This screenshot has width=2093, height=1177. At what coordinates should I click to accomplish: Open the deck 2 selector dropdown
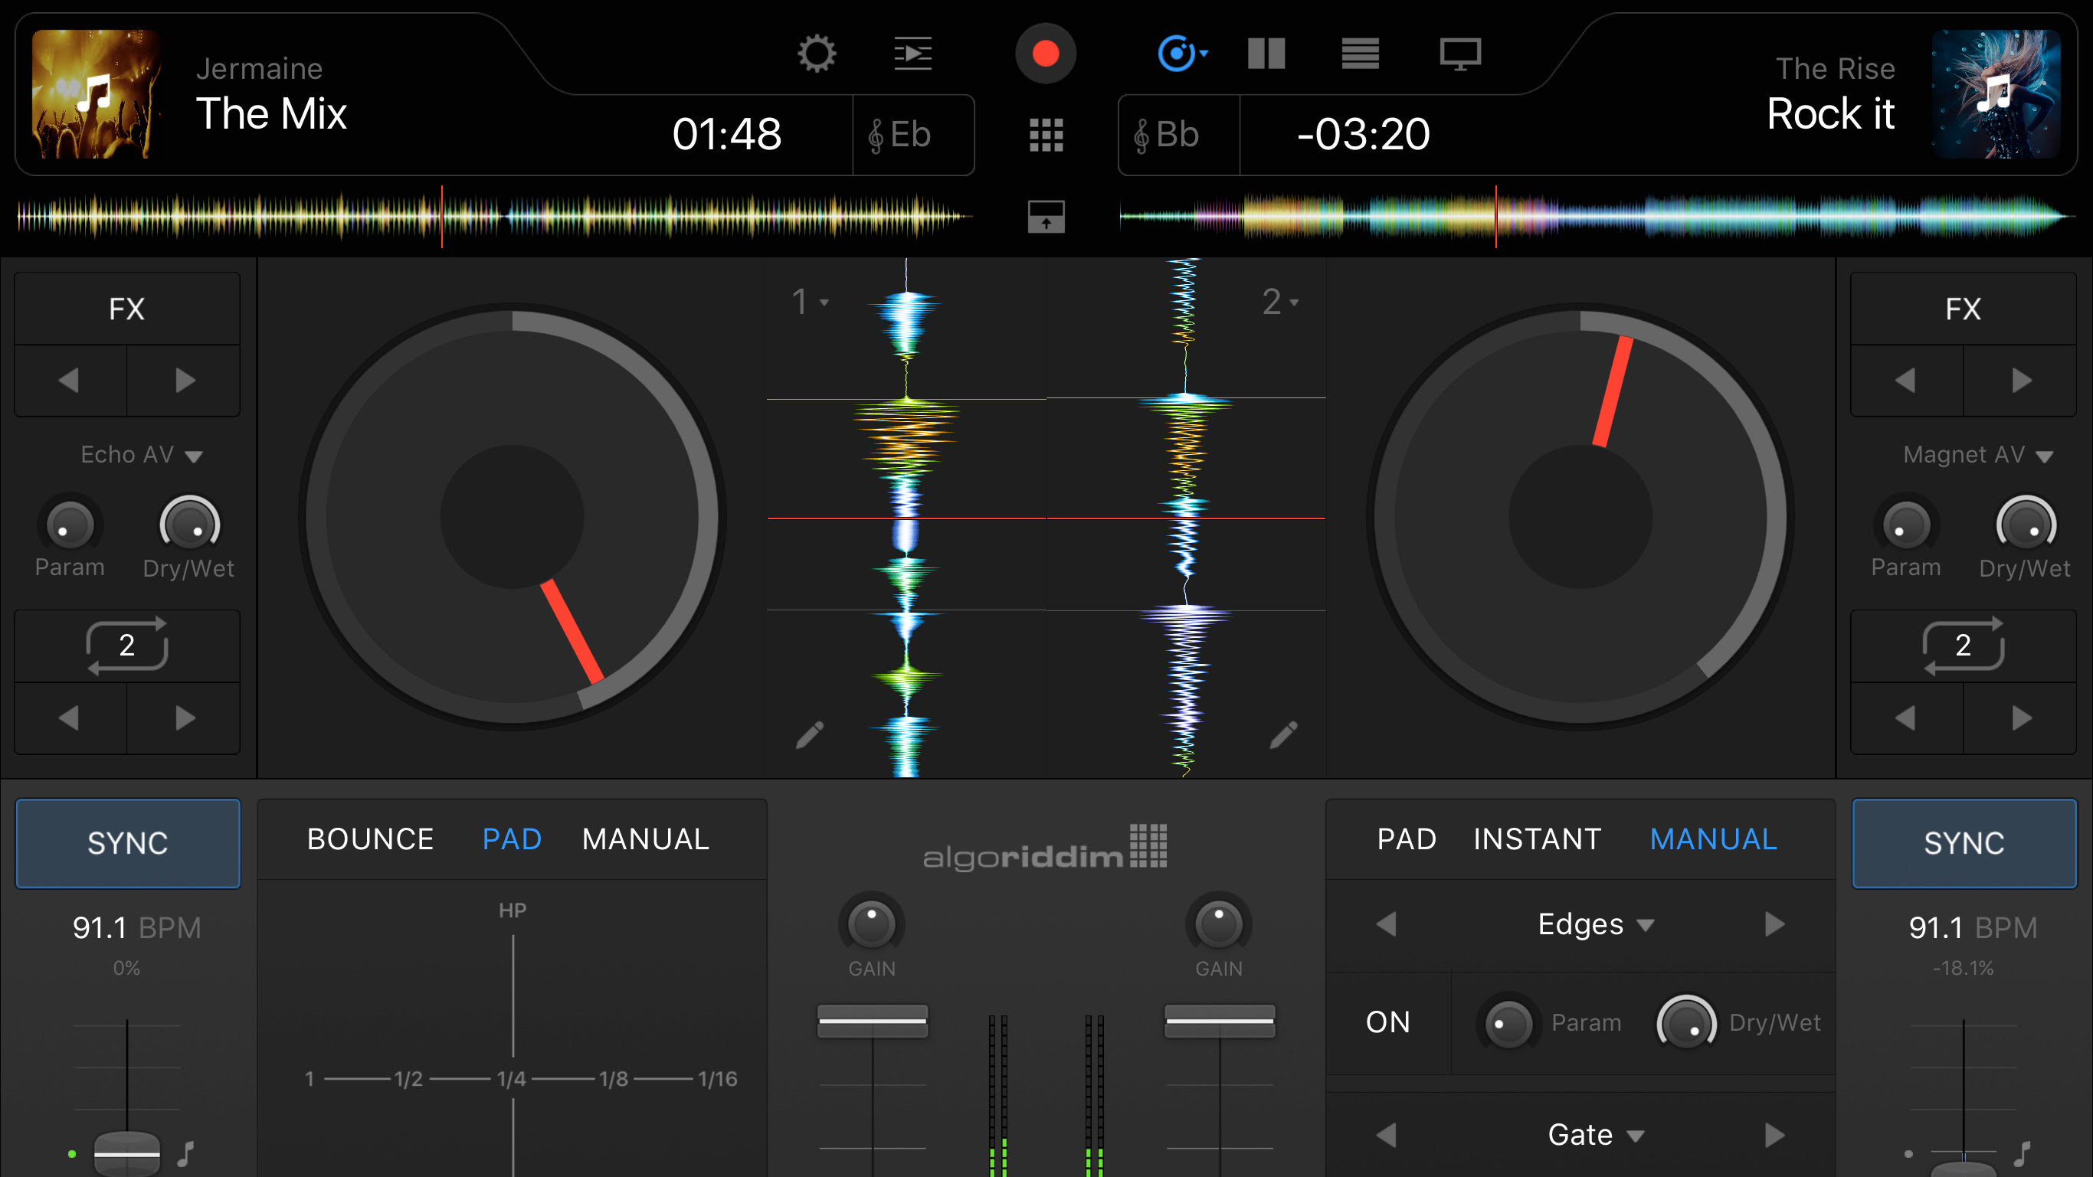[x=1280, y=302]
